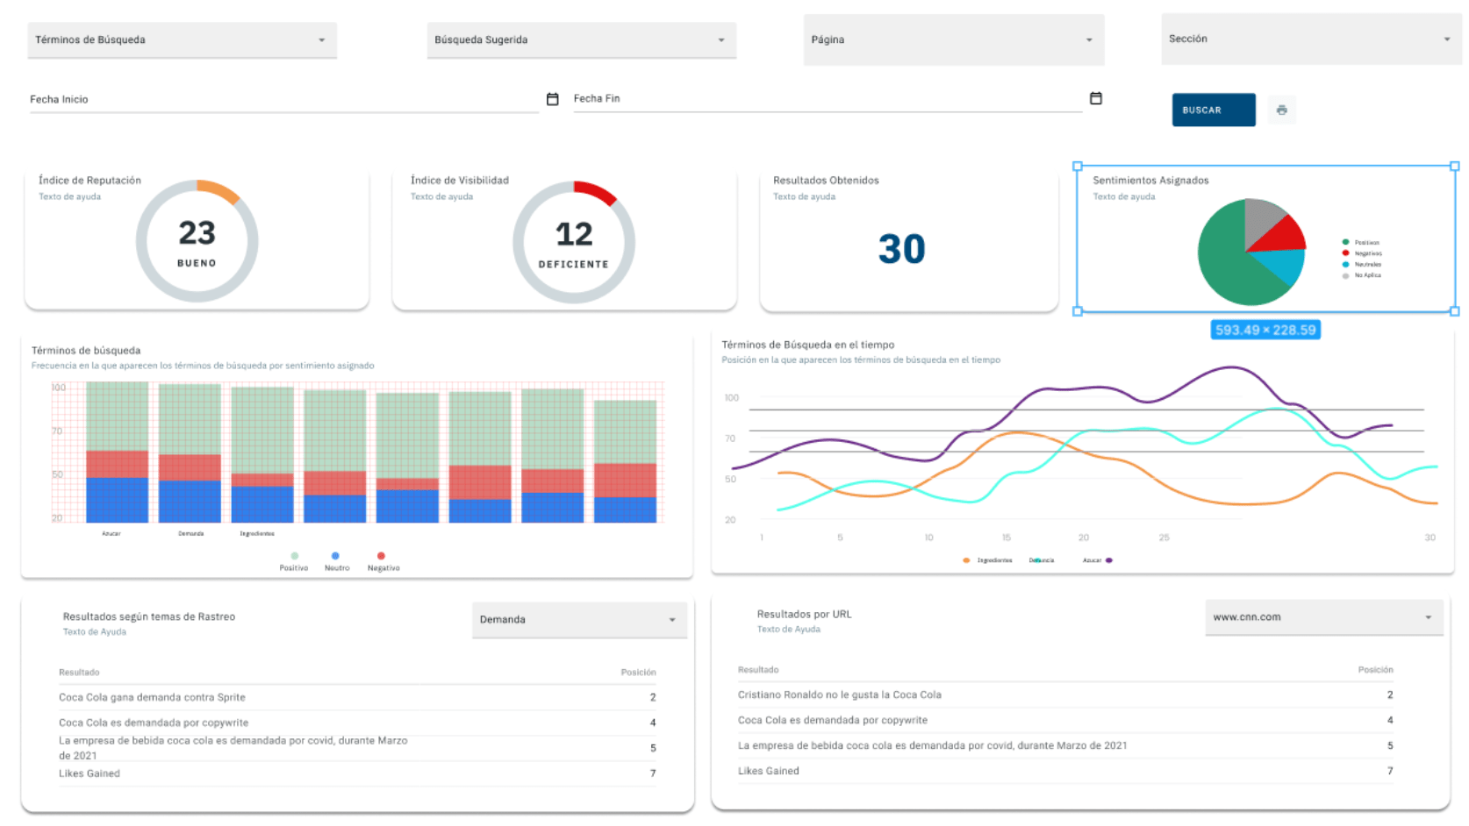Click the Positivo legend dot in bar chart
This screenshot has height=826, width=1469.
294,556
